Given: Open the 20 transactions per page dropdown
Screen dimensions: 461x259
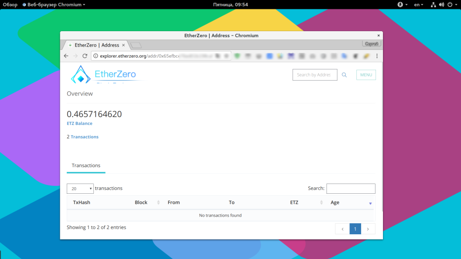Looking at the screenshot, I should tap(80, 189).
